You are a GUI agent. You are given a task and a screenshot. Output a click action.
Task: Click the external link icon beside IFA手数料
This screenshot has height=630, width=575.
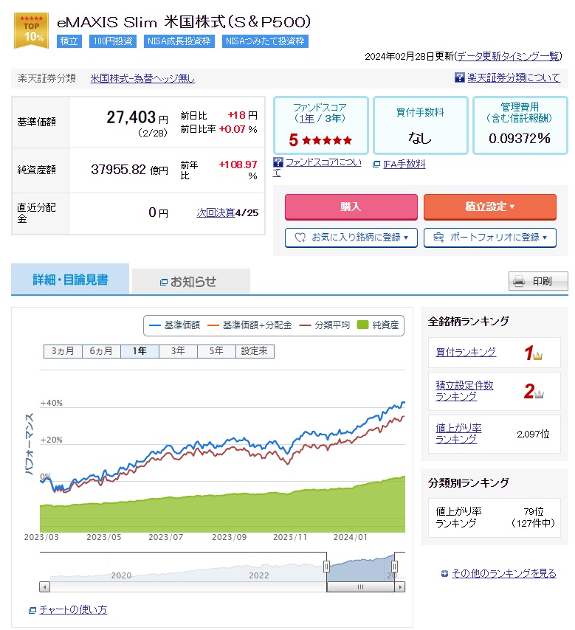tap(376, 164)
